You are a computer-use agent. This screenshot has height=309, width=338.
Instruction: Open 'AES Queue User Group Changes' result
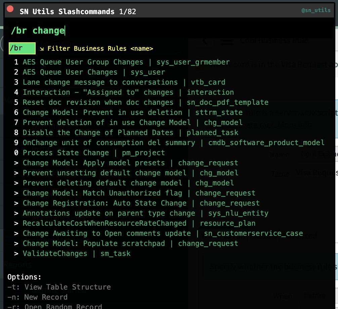126,62
